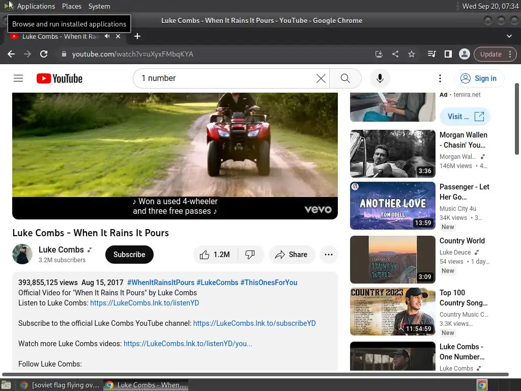Open Country 2023 playlist thumbnail

pos(393,312)
